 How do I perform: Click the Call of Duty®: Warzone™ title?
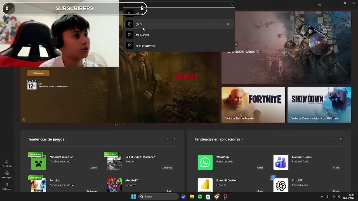(140, 157)
